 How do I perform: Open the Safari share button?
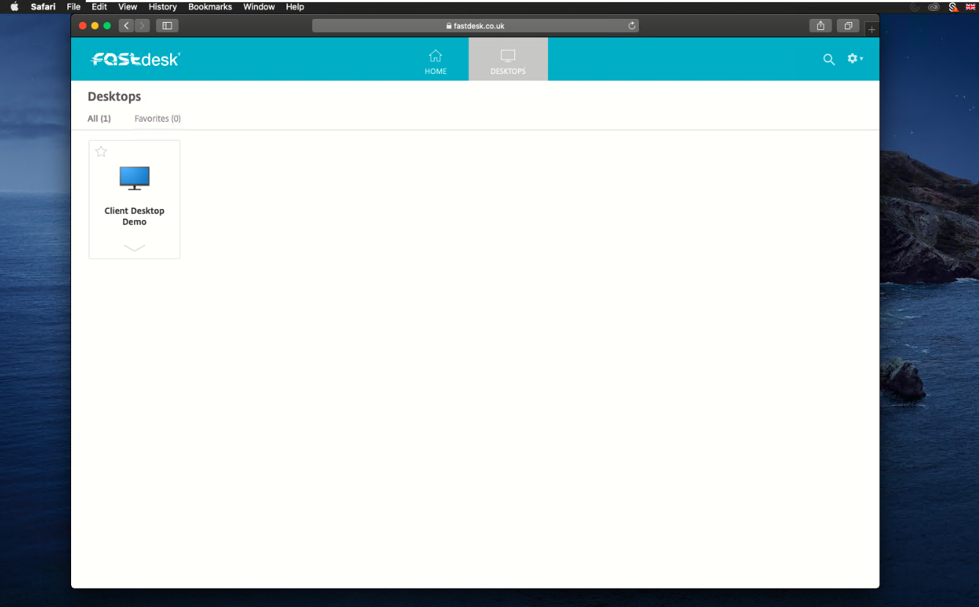point(821,26)
